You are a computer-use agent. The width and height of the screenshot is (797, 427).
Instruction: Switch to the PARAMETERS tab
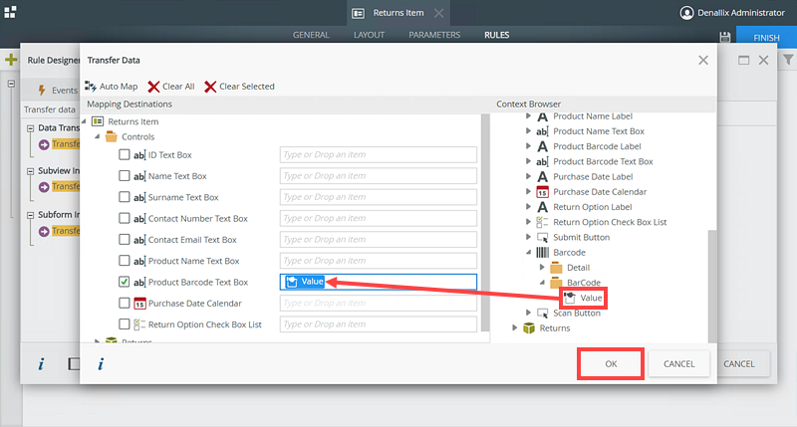[434, 35]
